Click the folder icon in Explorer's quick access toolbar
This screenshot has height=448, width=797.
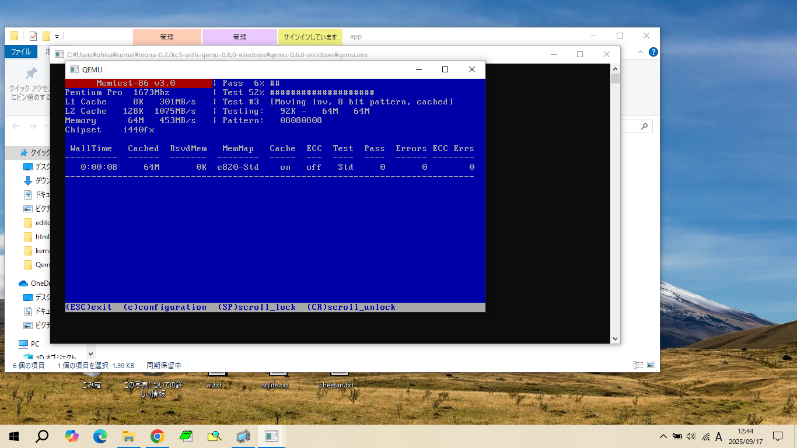tap(15, 36)
